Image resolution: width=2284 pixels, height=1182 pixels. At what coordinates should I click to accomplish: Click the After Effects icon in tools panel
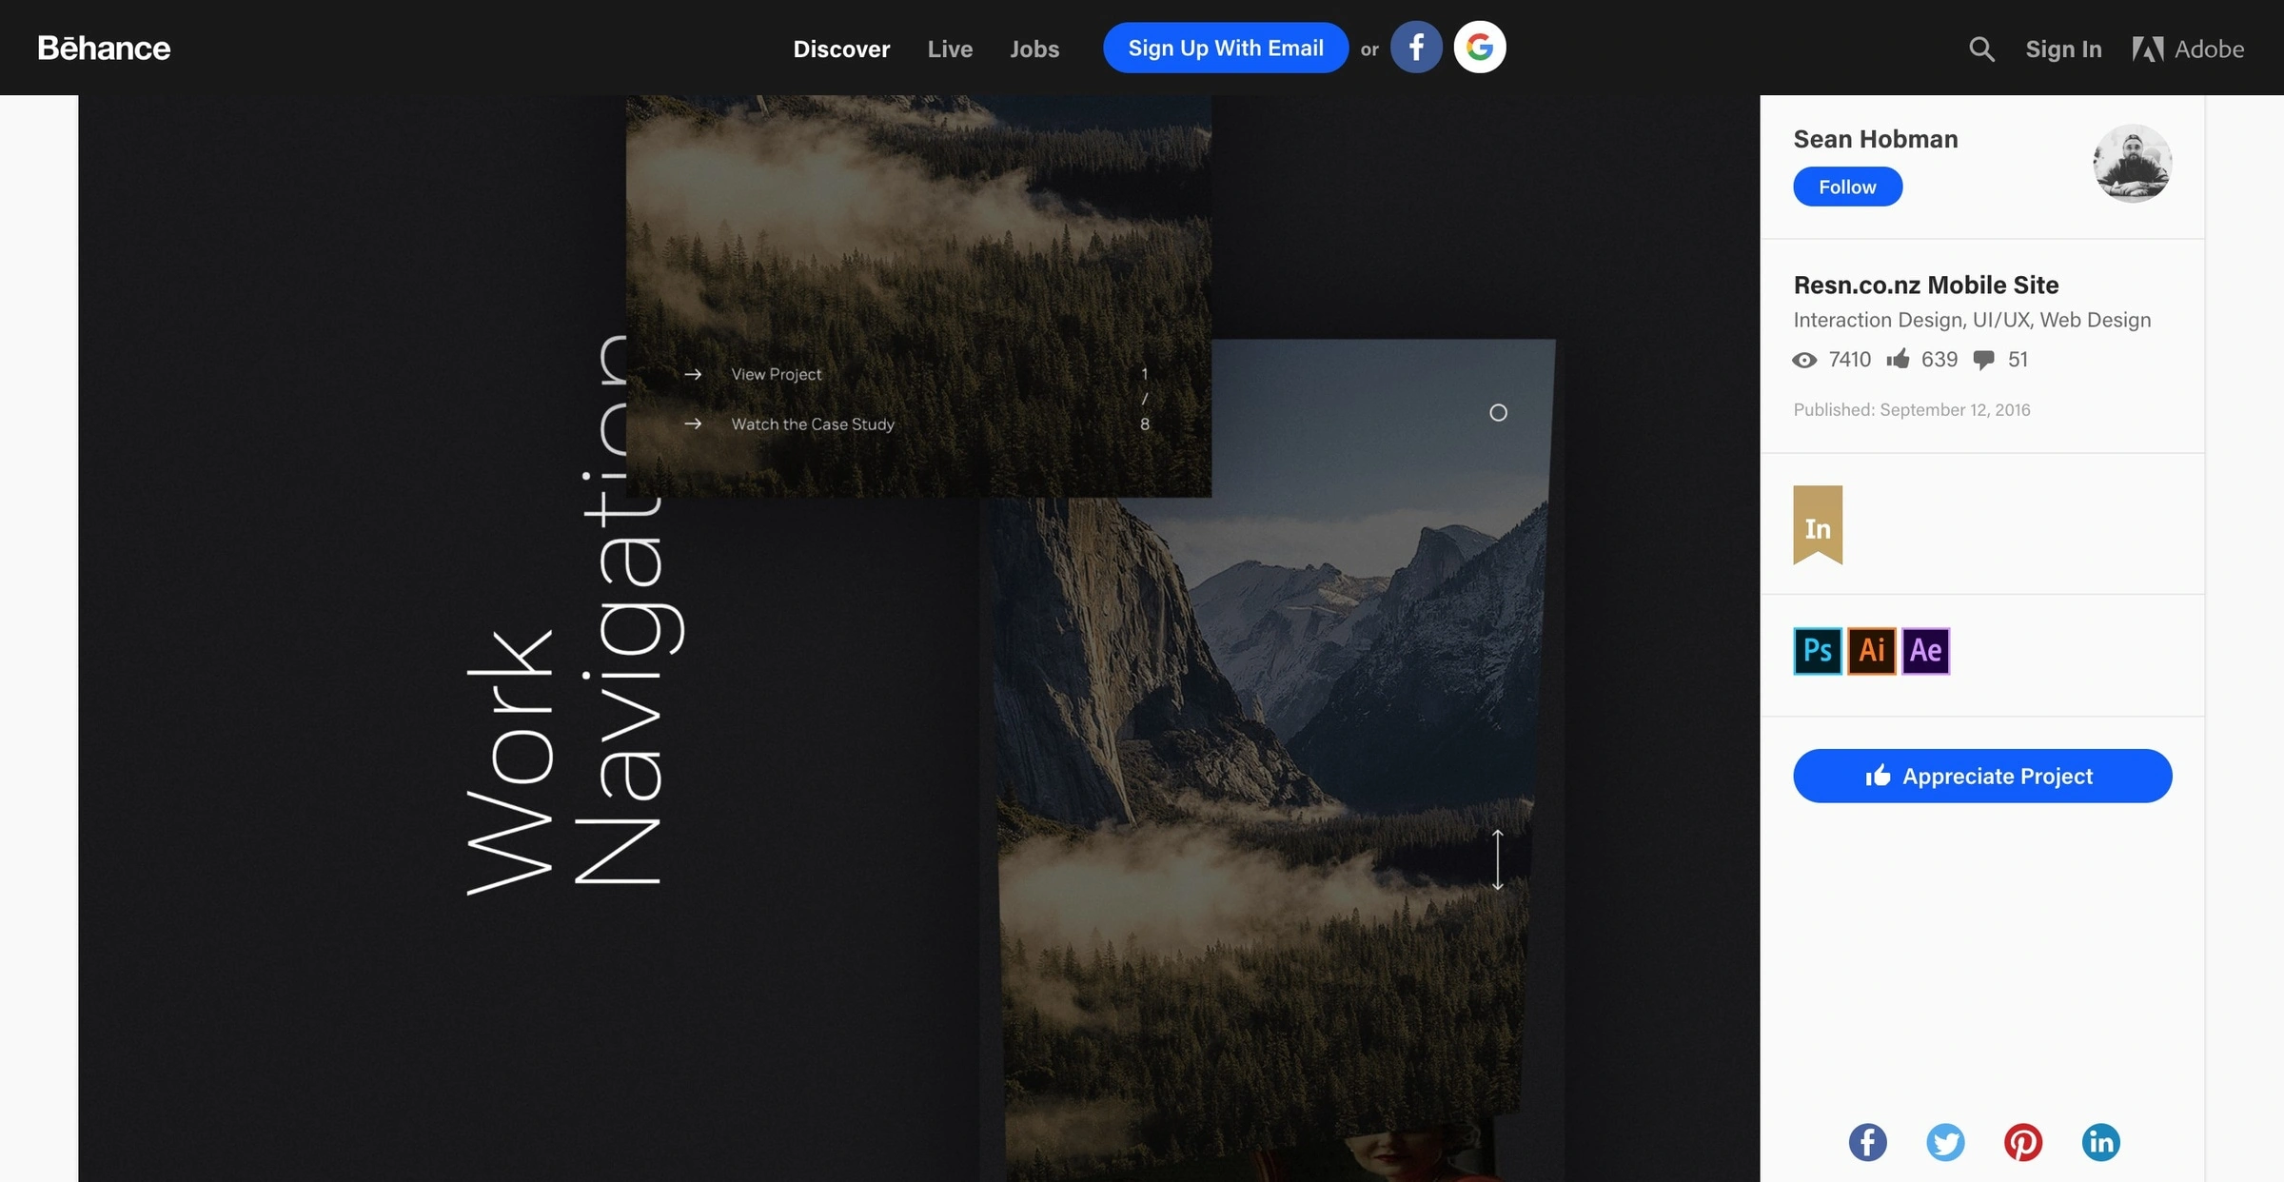(x=1925, y=650)
